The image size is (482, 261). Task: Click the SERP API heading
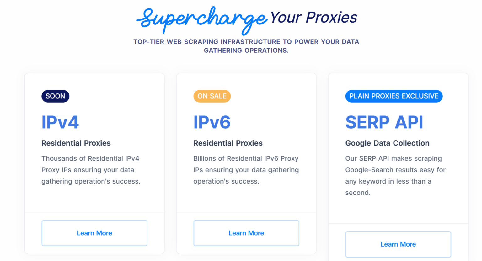pyautogui.click(x=384, y=122)
